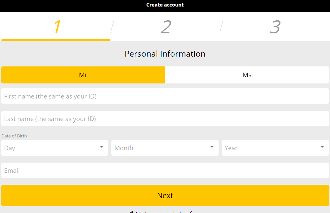The width and height of the screenshot is (330, 213).
Task: Click the Create account header title
Action: [165, 5]
